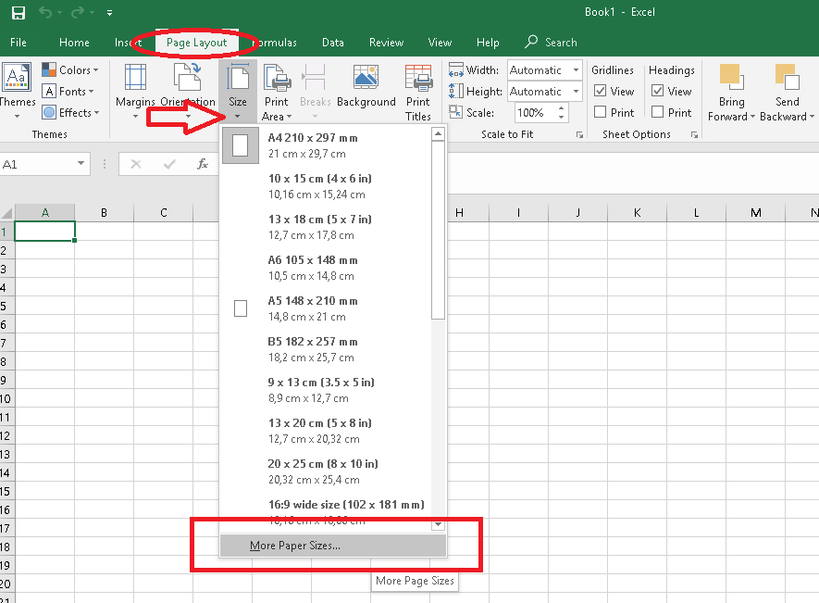
Task: Switch to the Review tab
Action: (386, 42)
